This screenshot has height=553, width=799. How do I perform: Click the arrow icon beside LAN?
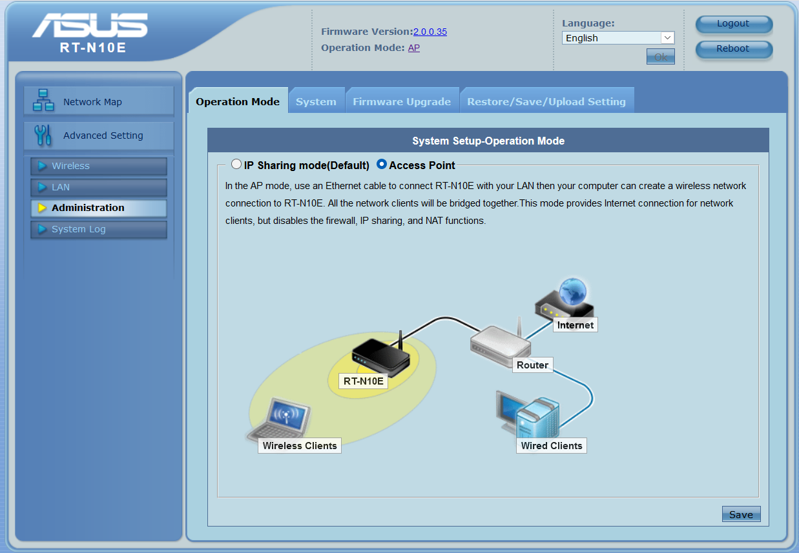[43, 187]
